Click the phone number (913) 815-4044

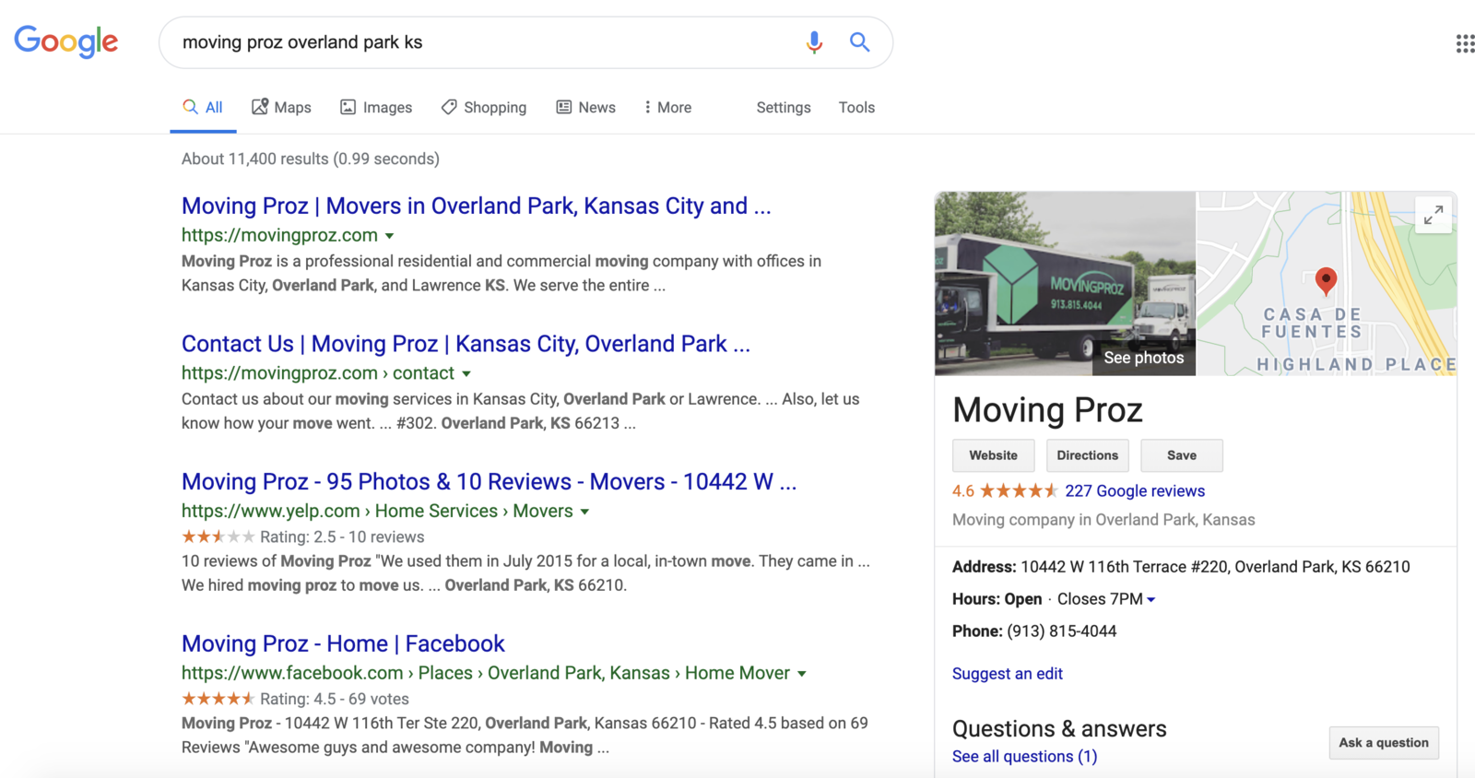point(1061,631)
